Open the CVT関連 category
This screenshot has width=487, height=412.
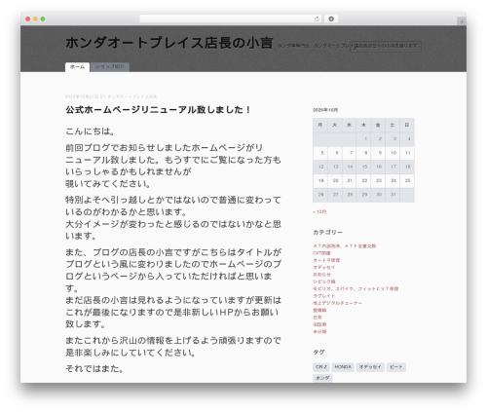pyautogui.click(x=321, y=253)
